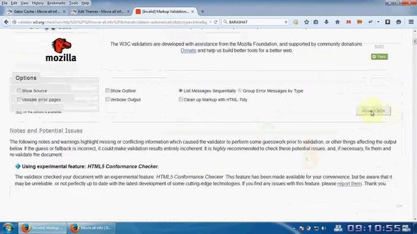
Task: Switch to Firefox Invalid Markup taskbar window
Action: click(x=42, y=228)
